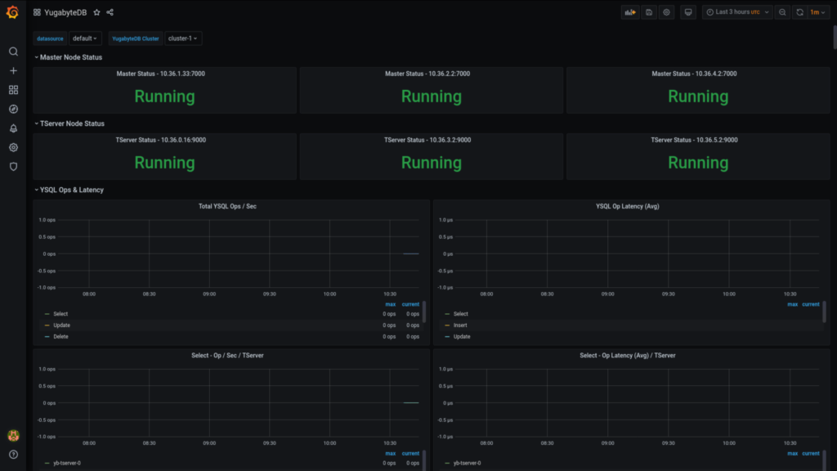This screenshot has width=837, height=471.
Task: Toggle yb-tserver-0 in Select Op/Sec legend
Action: 67,463
